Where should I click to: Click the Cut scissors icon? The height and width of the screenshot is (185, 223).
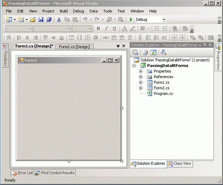[59, 20]
